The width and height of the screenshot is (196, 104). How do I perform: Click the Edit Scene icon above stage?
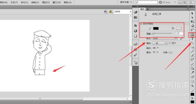tap(106, 12)
